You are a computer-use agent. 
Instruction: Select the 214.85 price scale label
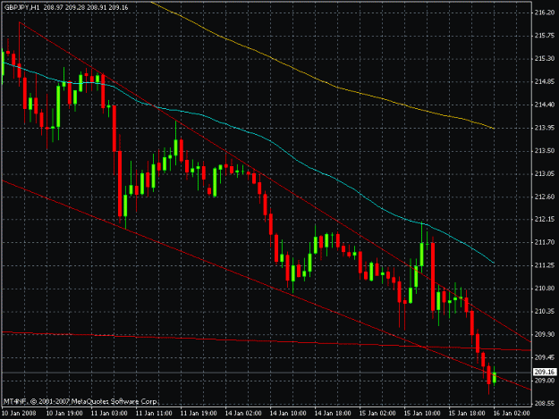point(545,81)
